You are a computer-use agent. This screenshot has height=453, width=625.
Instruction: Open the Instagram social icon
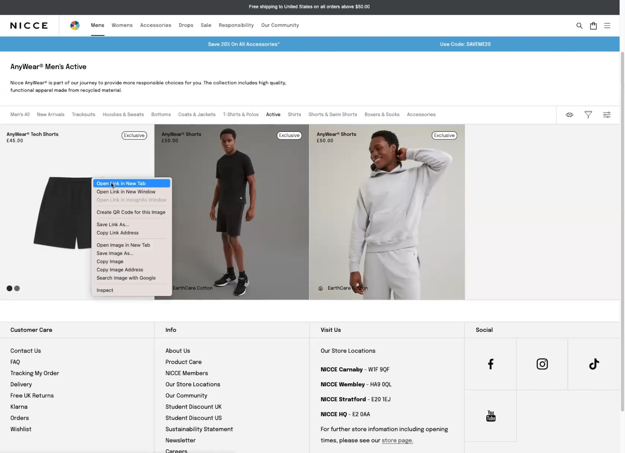(542, 364)
